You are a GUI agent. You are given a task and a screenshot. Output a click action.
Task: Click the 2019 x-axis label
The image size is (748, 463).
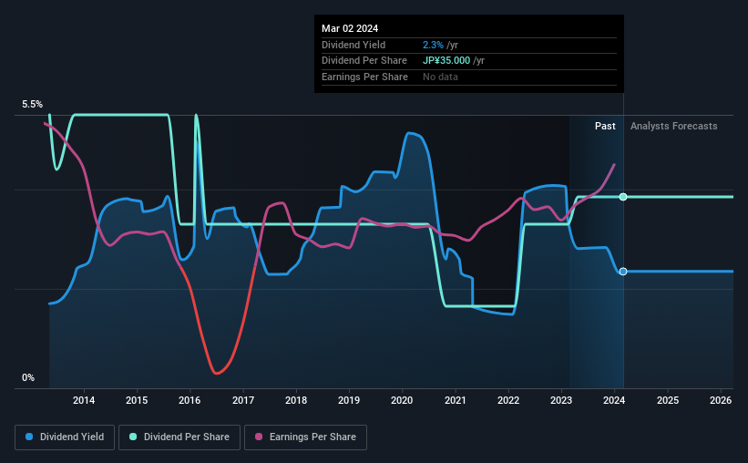[x=349, y=400]
